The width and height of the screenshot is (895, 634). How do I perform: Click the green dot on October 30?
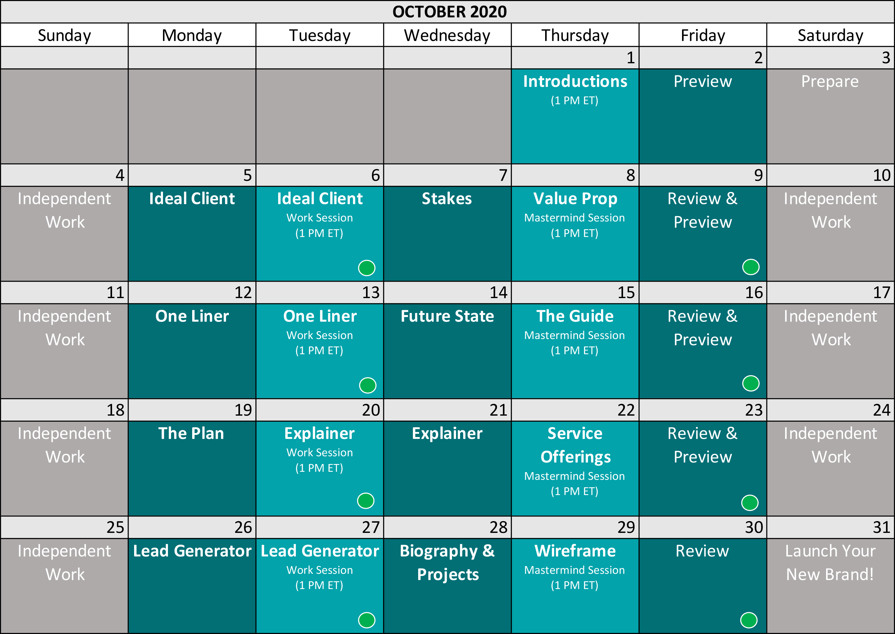(x=749, y=620)
